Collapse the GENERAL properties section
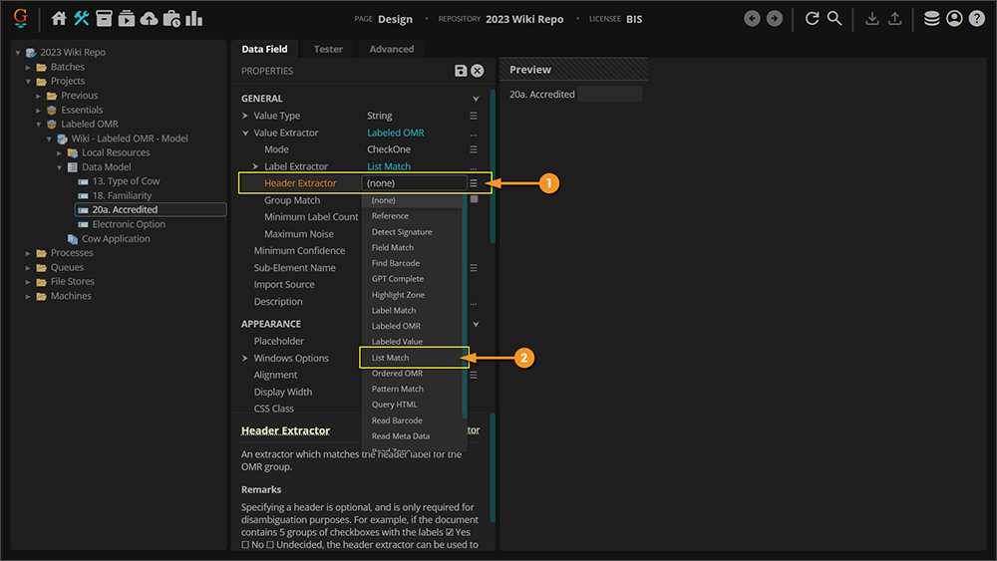This screenshot has width=997, height=561. click(476, 99)
